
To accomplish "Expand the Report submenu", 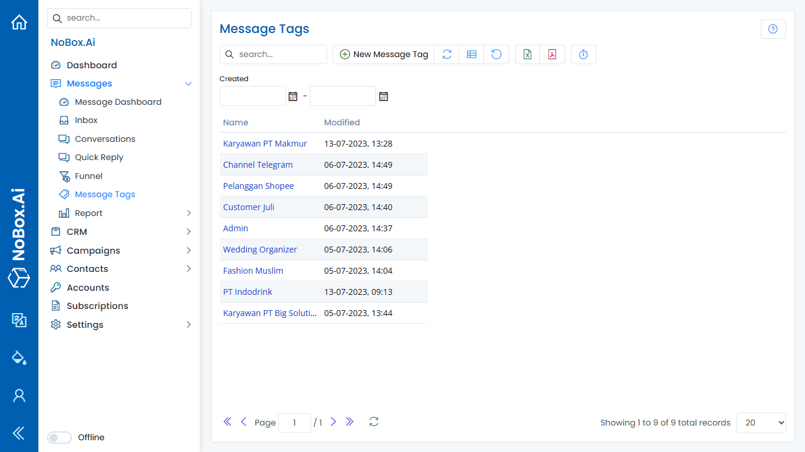I will click(189, 213).
